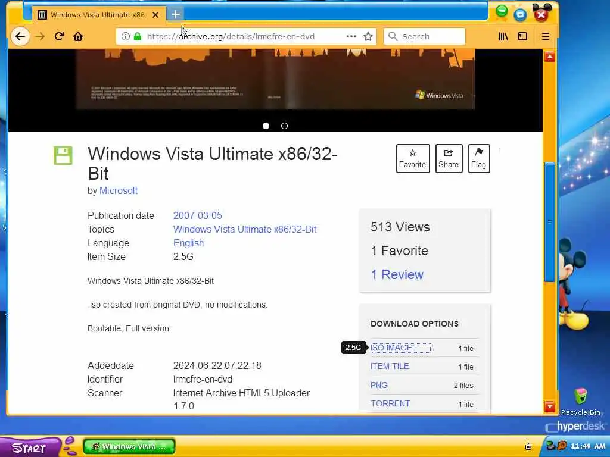This screenshot has height=457, width=610.
Task: Select the first carousel dot indicator
Action: [x=266, y=126]
